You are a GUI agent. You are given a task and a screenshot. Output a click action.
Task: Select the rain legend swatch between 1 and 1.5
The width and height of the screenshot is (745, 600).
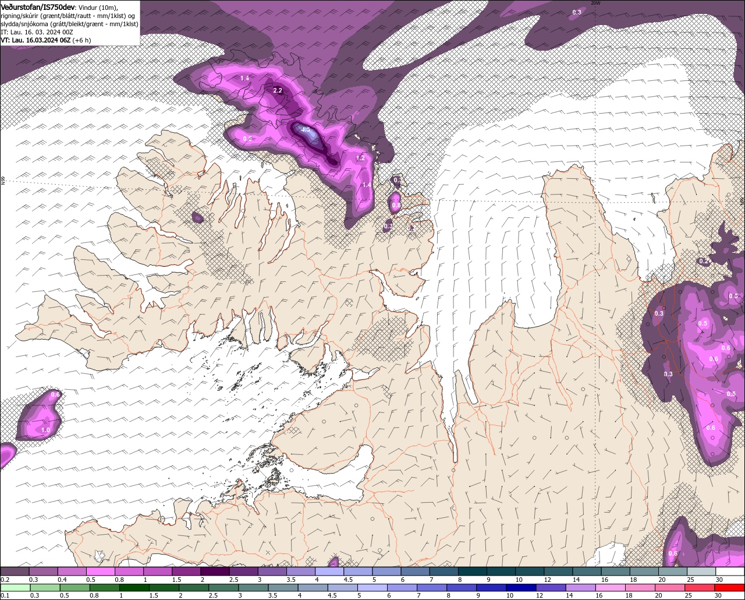(x=134, y=587)
